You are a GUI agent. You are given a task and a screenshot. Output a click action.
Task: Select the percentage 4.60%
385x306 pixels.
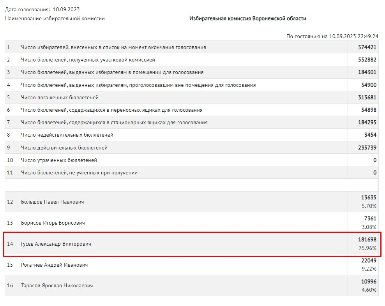click(x=369, y=290)
